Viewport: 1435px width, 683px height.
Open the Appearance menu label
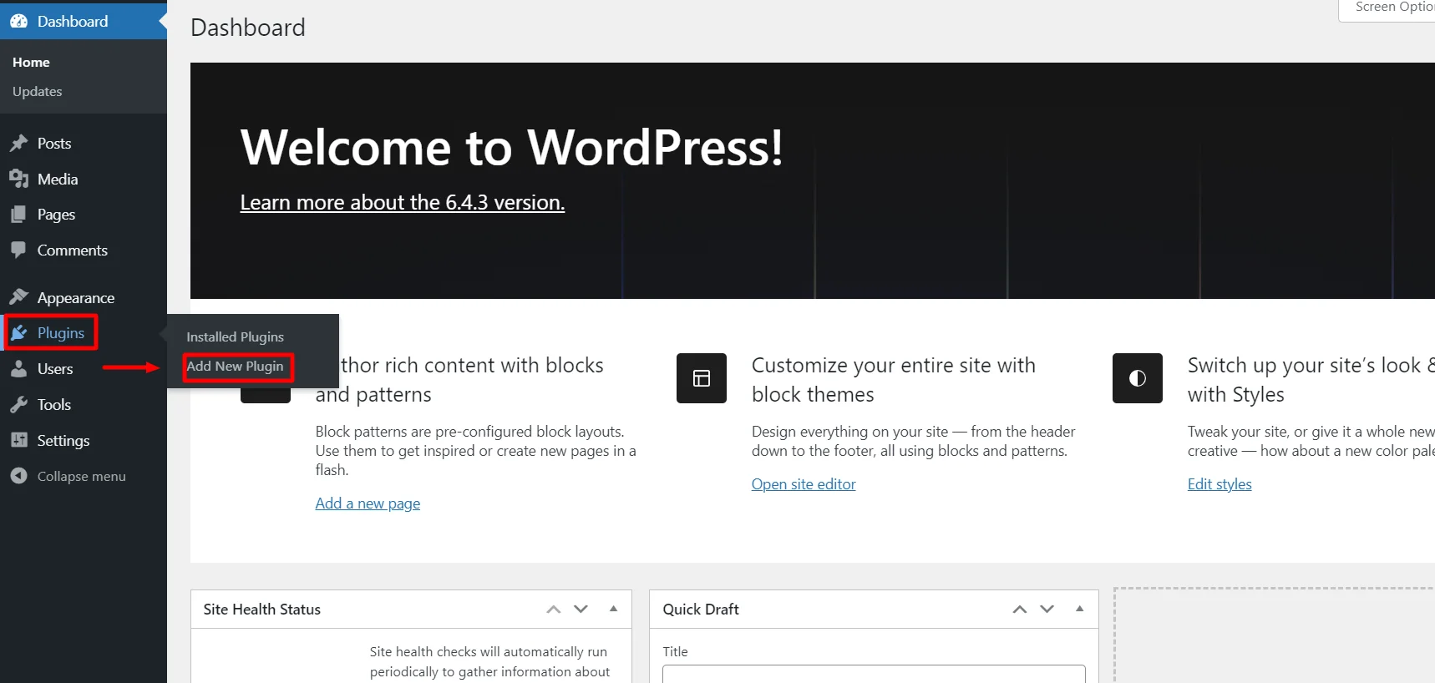[x=76, y=298]
